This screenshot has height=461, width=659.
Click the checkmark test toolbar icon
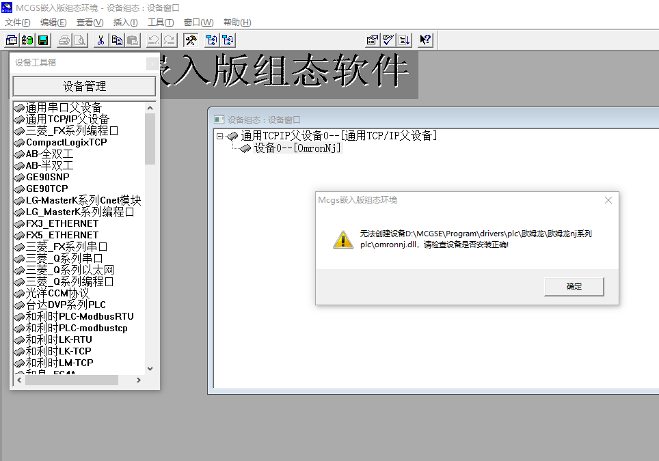(388, 40)
